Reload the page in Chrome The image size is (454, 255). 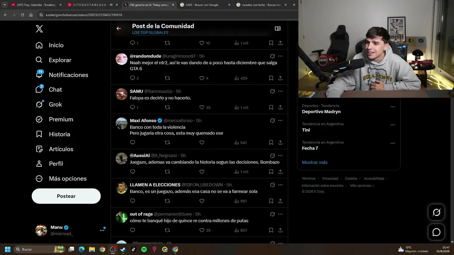click(22, 15)
